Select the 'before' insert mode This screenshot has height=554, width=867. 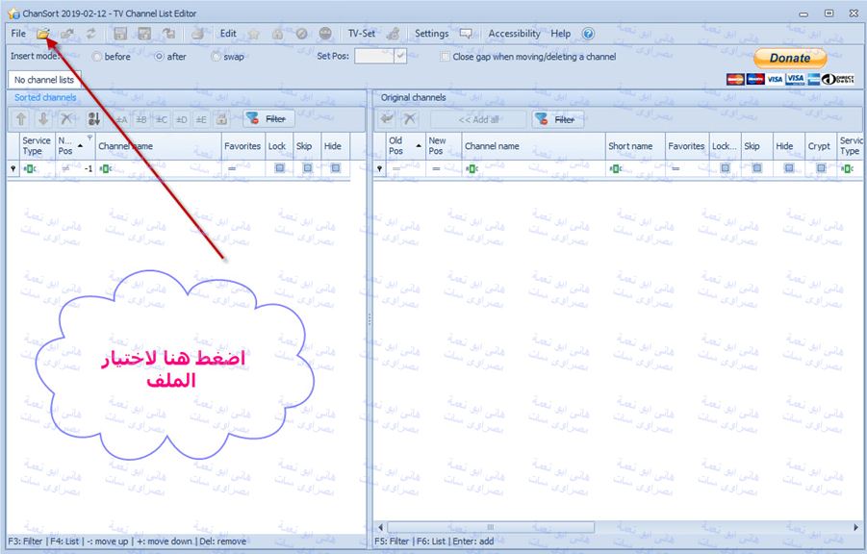[97, 57]
